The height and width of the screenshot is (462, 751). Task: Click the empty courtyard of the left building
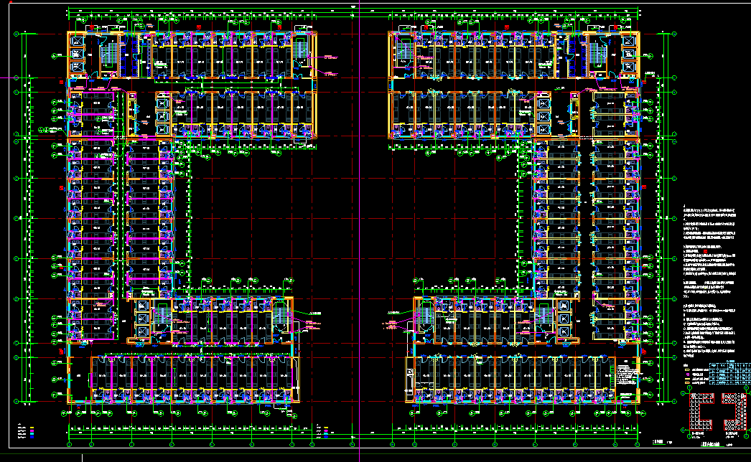(x=237, y=215)
